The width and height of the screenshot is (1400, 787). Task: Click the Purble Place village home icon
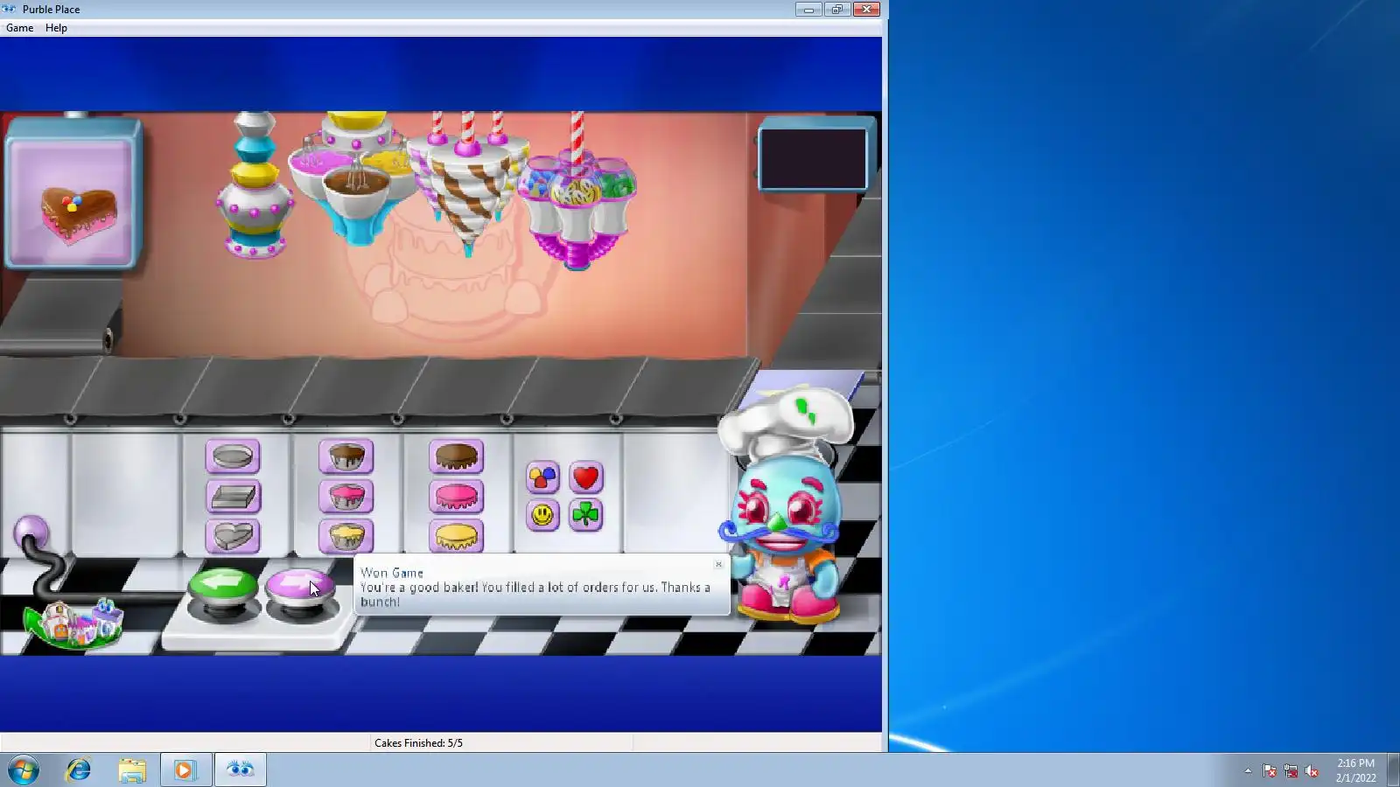[74, 624]
